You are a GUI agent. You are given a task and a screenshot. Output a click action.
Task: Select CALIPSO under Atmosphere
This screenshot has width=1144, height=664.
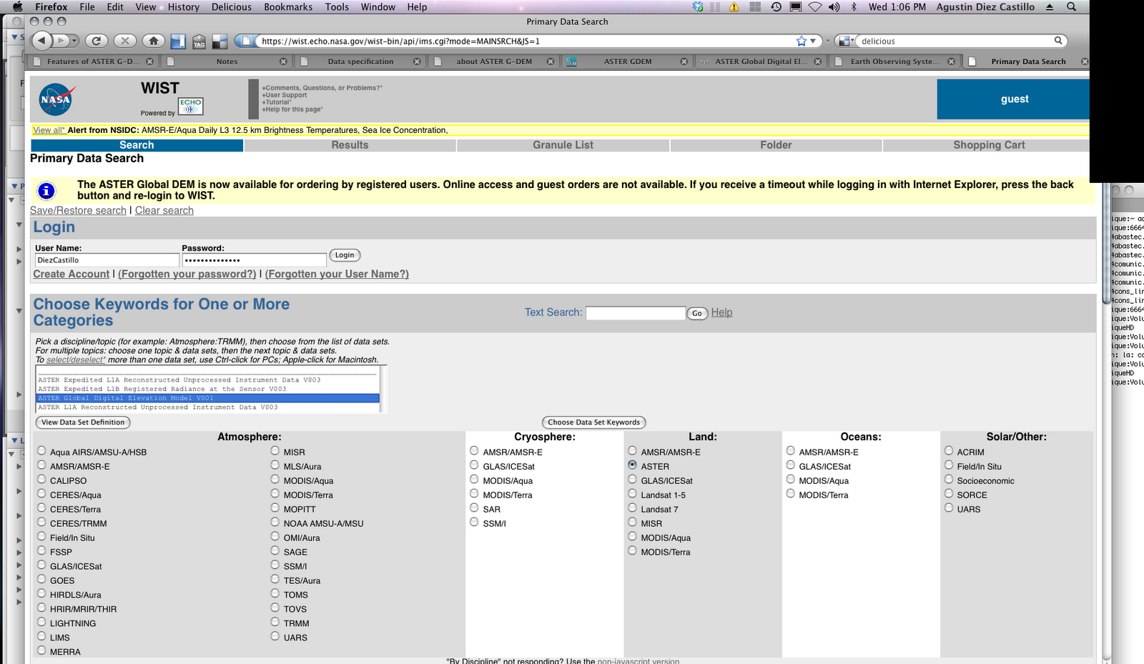[x=41, y=479]
